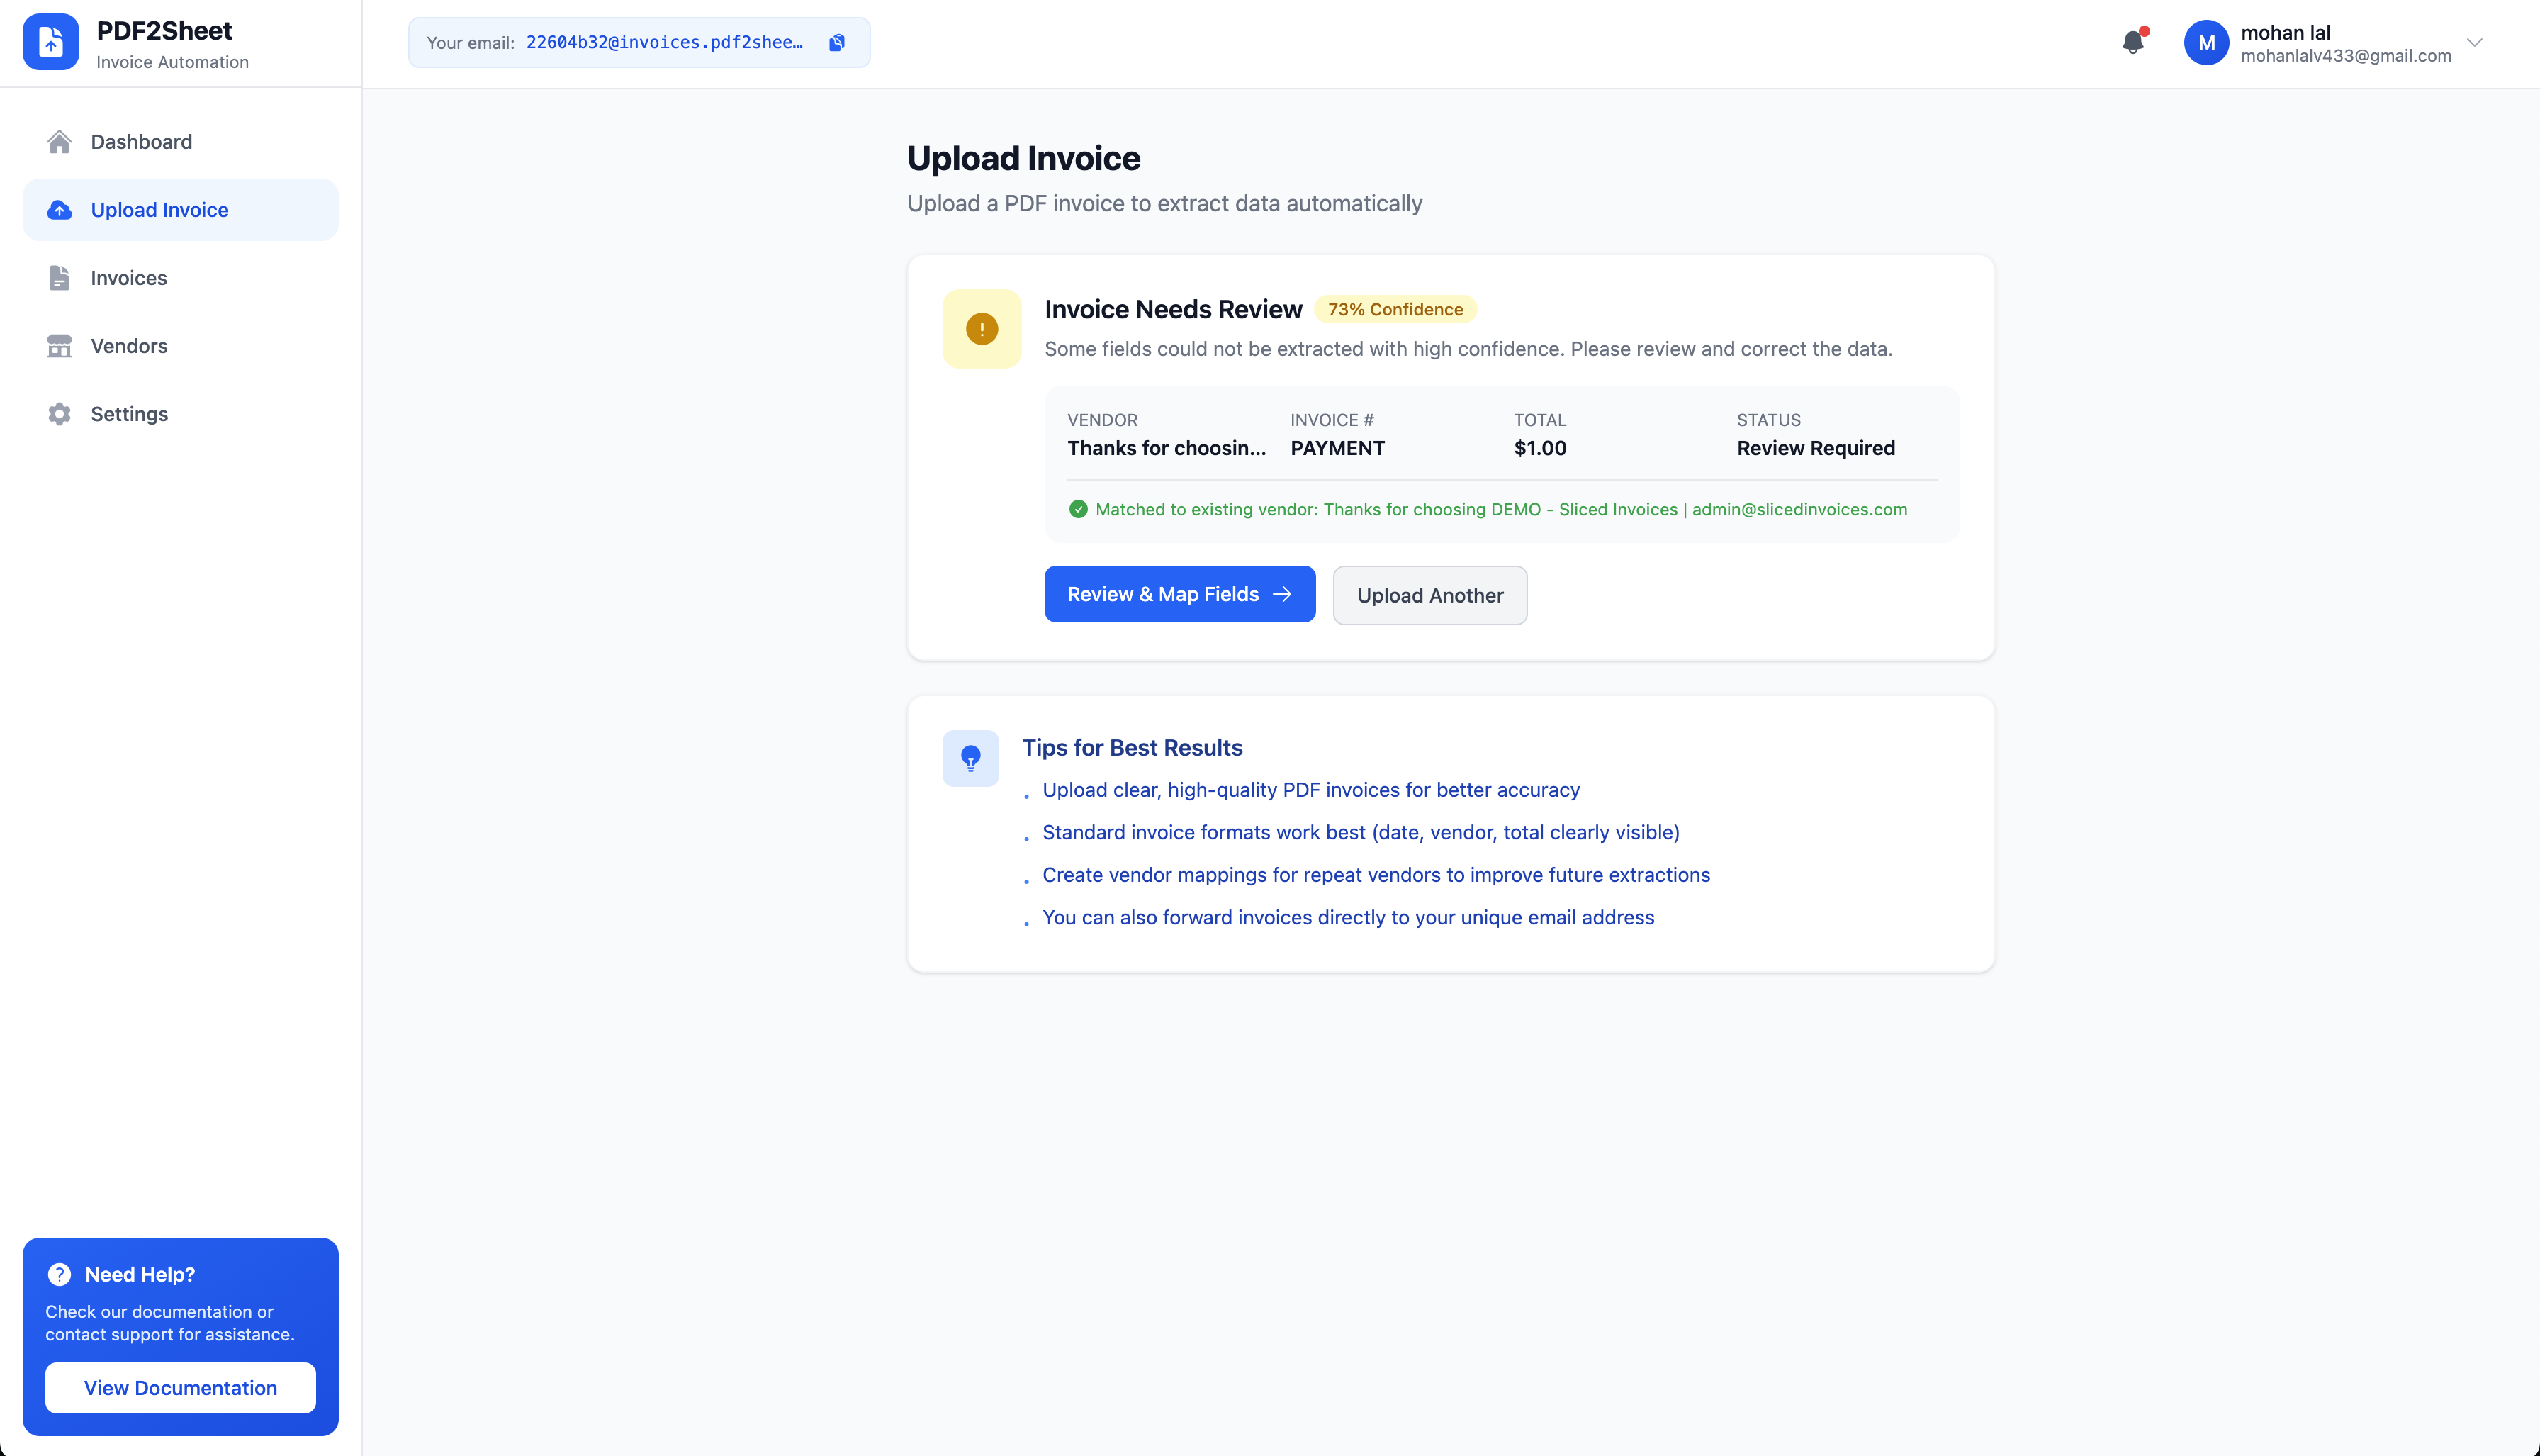Expand the user account dropdown chevron
The width and height of the screenshot is (2540, 1456).
tap(2474, 43)
